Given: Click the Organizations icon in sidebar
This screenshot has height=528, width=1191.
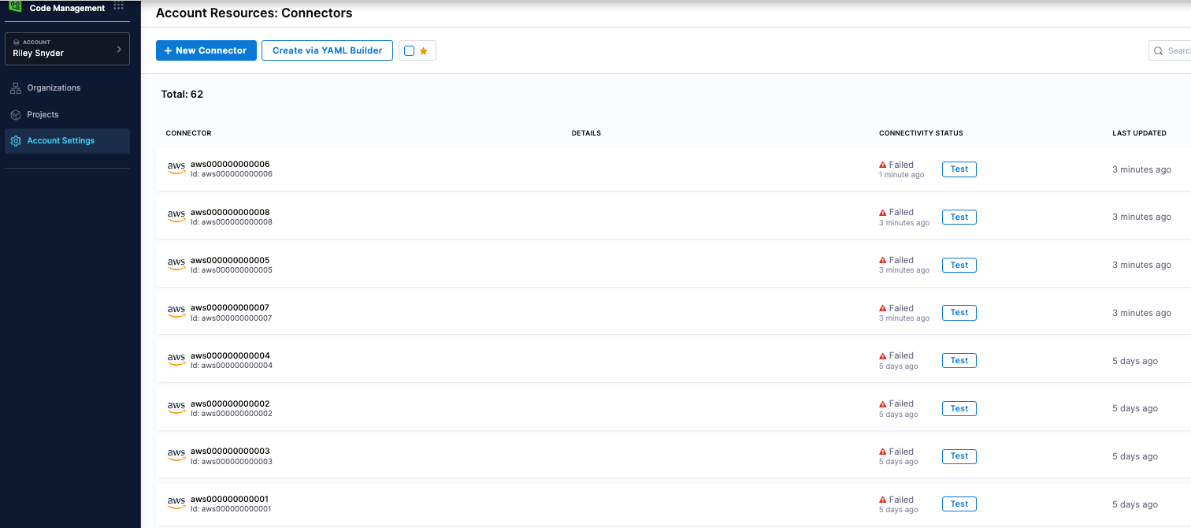Looking at the screenshot, I should [16, 88].
